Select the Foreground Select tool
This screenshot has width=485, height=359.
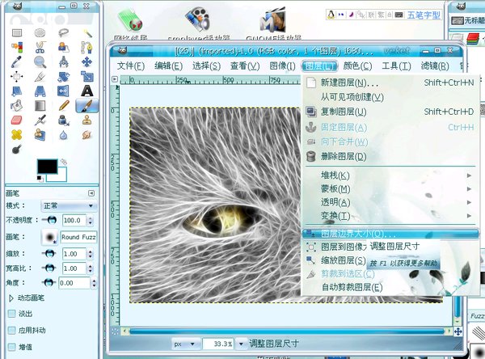tap(63, 48)
